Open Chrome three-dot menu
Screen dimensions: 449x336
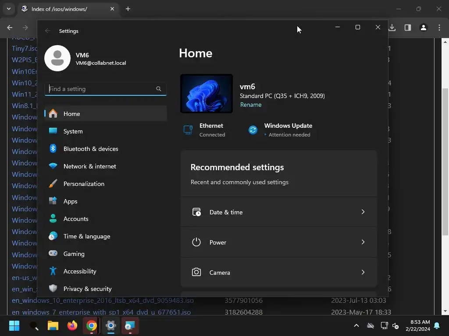[439, 28]
